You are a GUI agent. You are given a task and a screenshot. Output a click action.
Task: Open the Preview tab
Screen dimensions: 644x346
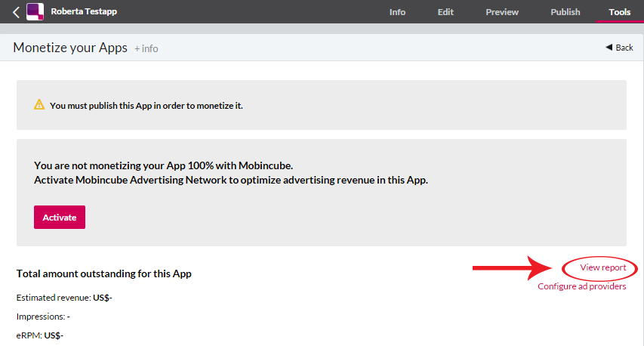point(502,12)
